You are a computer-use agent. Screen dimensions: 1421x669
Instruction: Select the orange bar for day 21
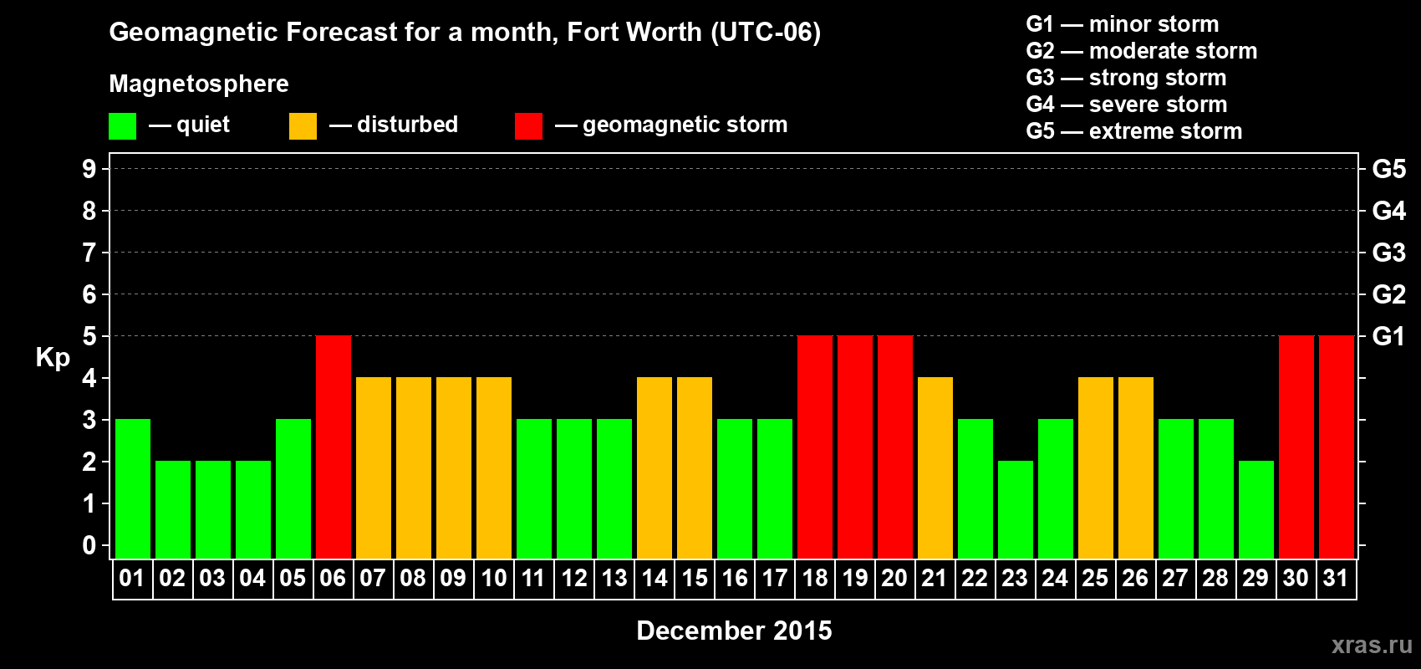tap(935, 467)
